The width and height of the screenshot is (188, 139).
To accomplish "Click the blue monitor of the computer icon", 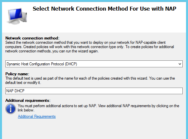I will coord(15,14).
